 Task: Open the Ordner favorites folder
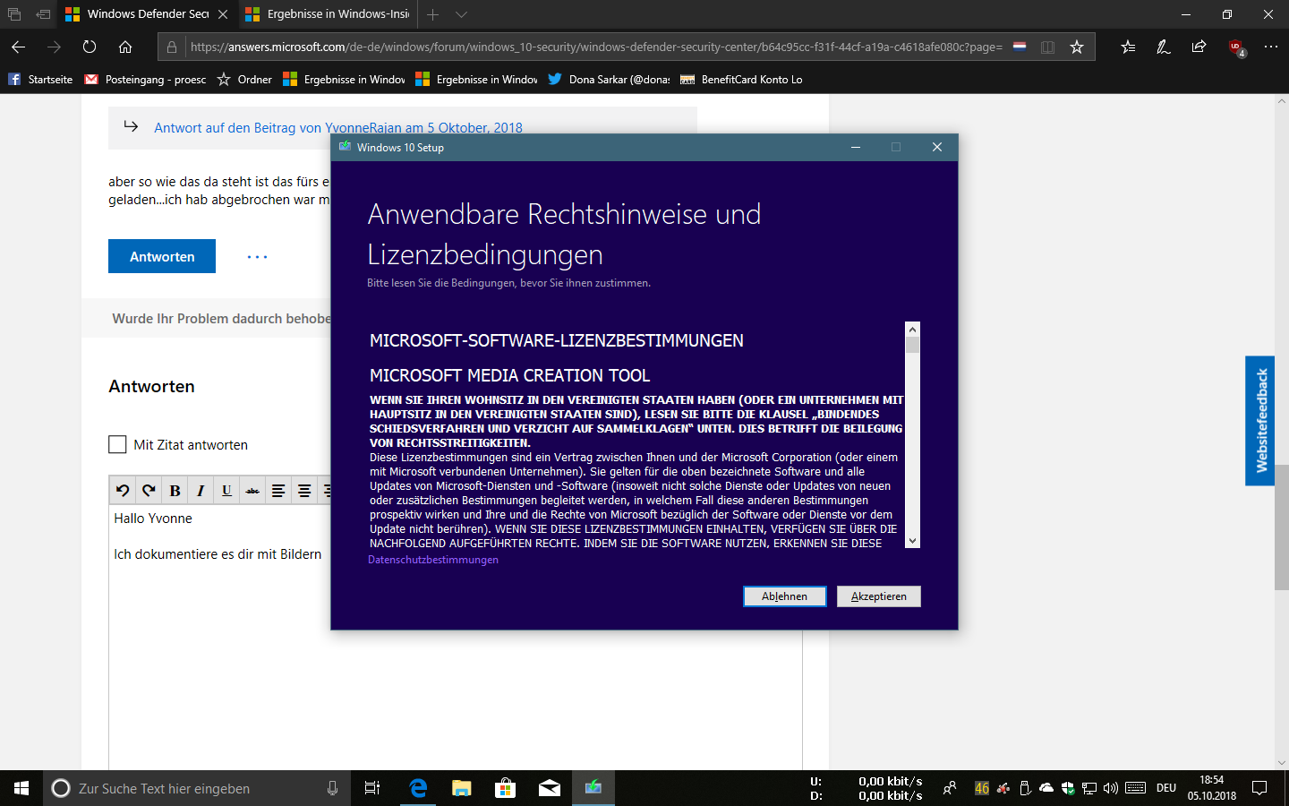[x=244, y=79]
